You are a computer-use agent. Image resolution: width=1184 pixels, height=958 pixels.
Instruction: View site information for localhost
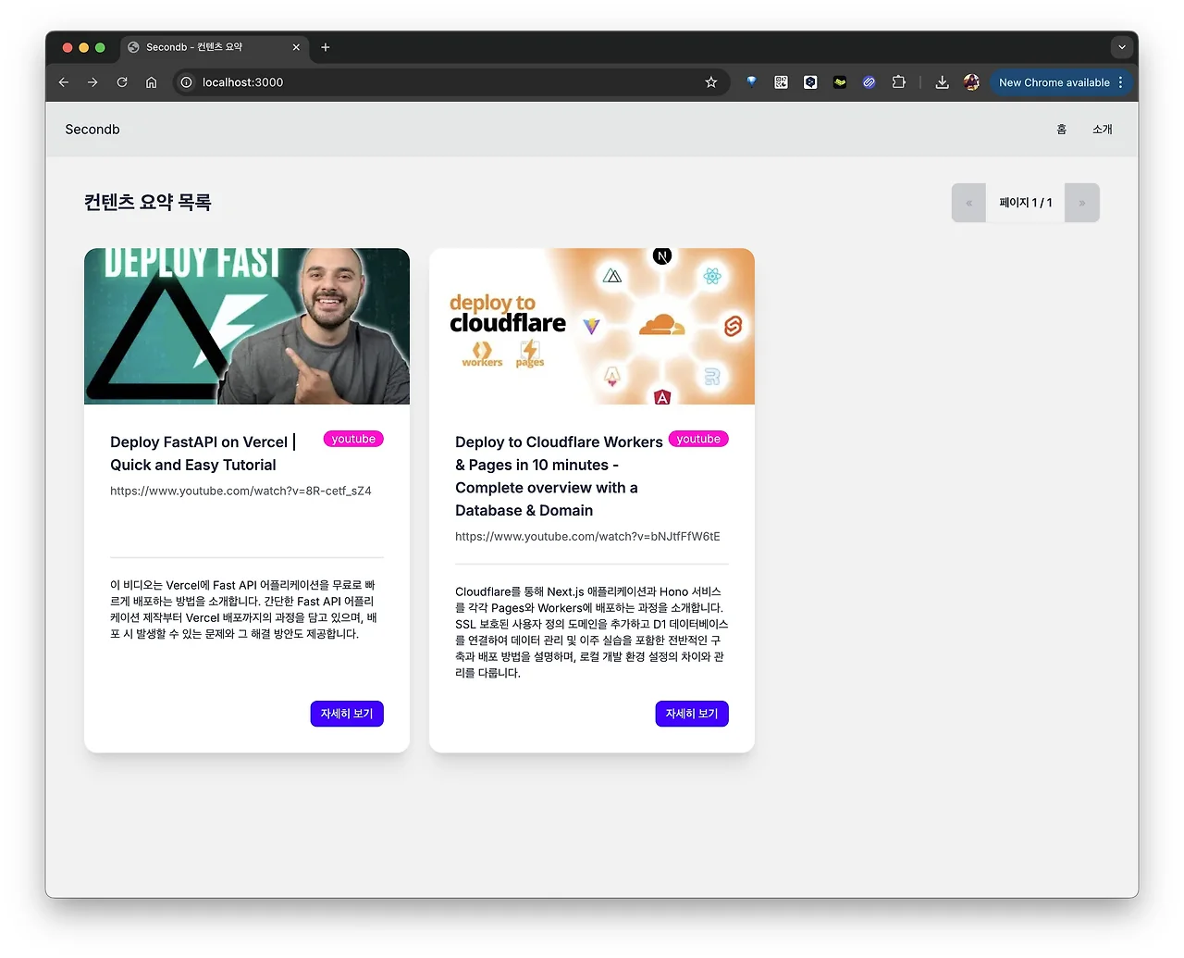186,82
